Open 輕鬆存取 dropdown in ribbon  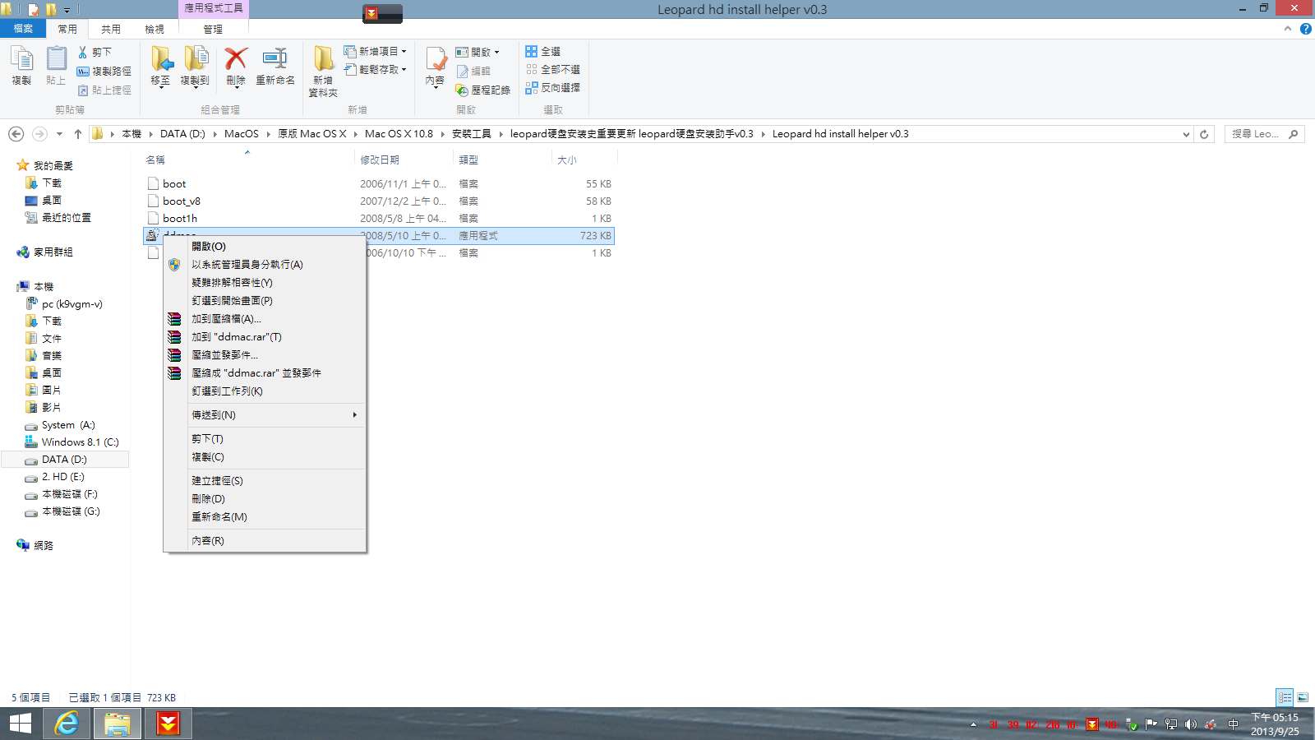(x=375, y=69)
